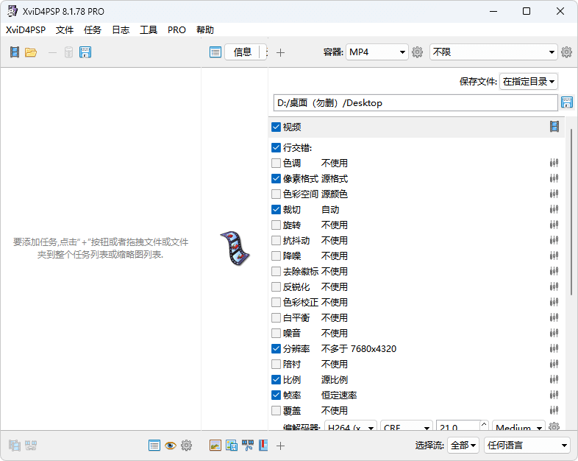The image size is (578, 461).
Task: Expand the 容器 MP4 dropdown
Action: click(377, 52)
